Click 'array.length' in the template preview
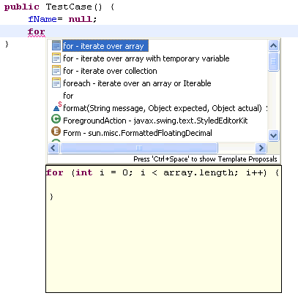Screen dimensions: 298x301 tap(199, 172)
